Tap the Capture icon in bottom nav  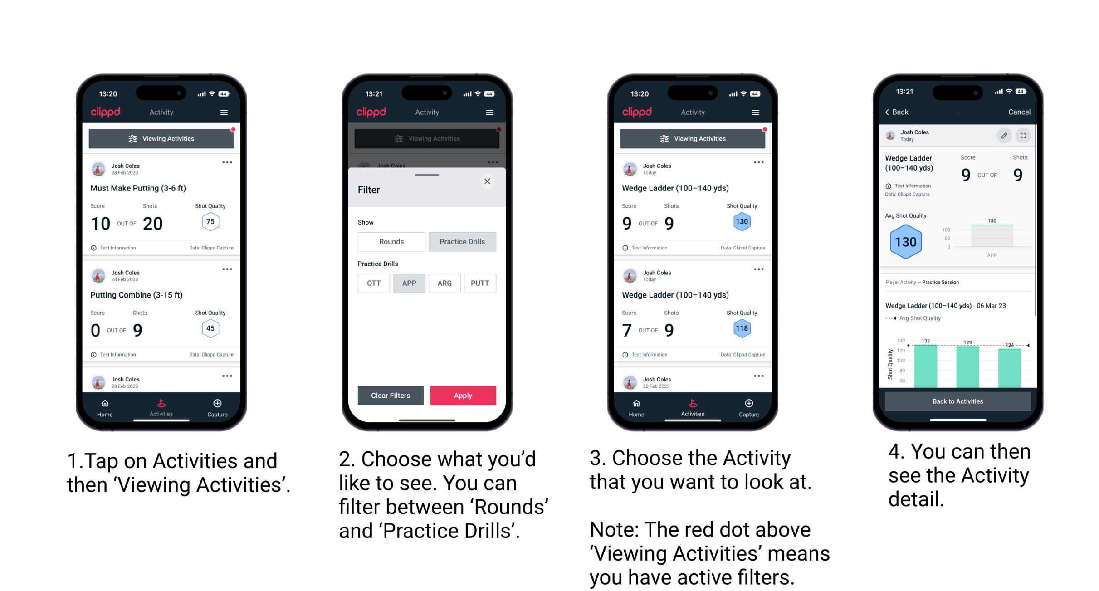coord(217,405)
